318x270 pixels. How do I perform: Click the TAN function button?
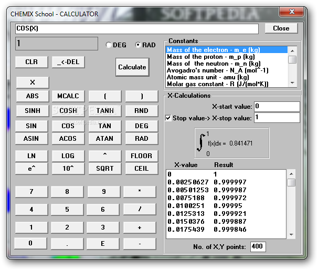pyautogui.click(x=105, y=126)
